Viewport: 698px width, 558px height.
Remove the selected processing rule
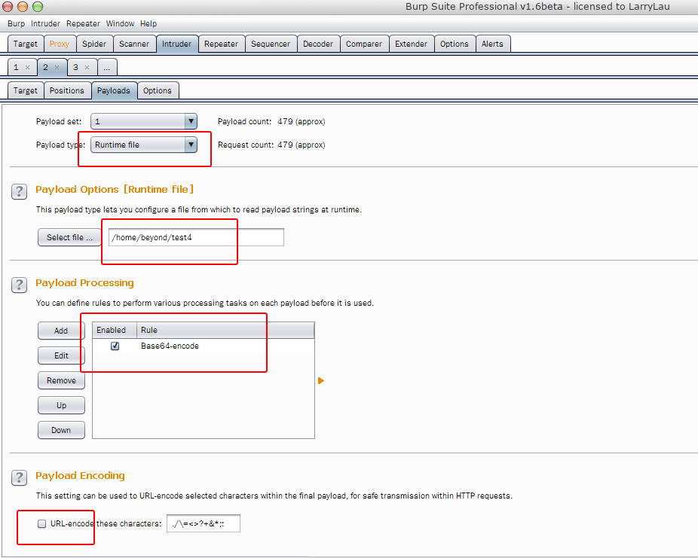tap(61, 380)
